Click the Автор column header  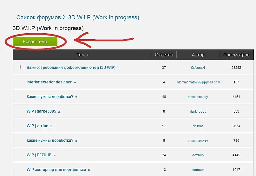tap(198, 55)
